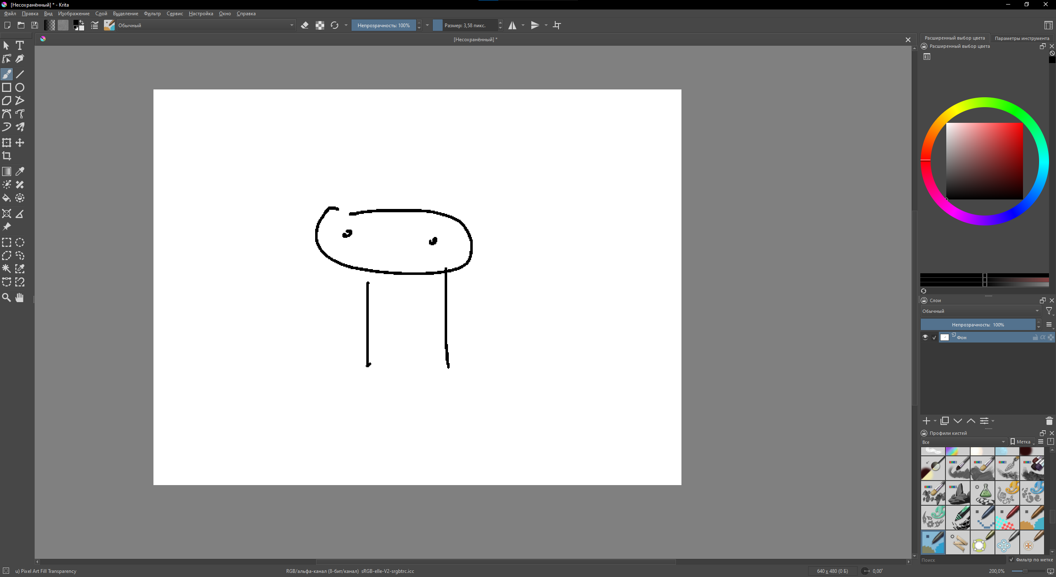Delete layer with trash icon
The width and height of the screenshot is (1056, 577).
(1049, 421)
